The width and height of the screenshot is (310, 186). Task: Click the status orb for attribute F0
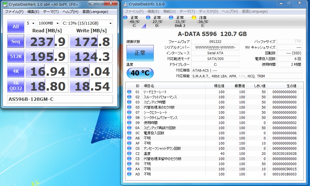coord(129,163)
